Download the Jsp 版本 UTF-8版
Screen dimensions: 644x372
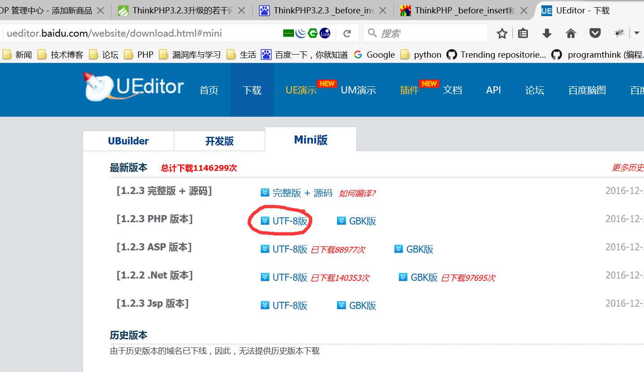pos(284,305)
